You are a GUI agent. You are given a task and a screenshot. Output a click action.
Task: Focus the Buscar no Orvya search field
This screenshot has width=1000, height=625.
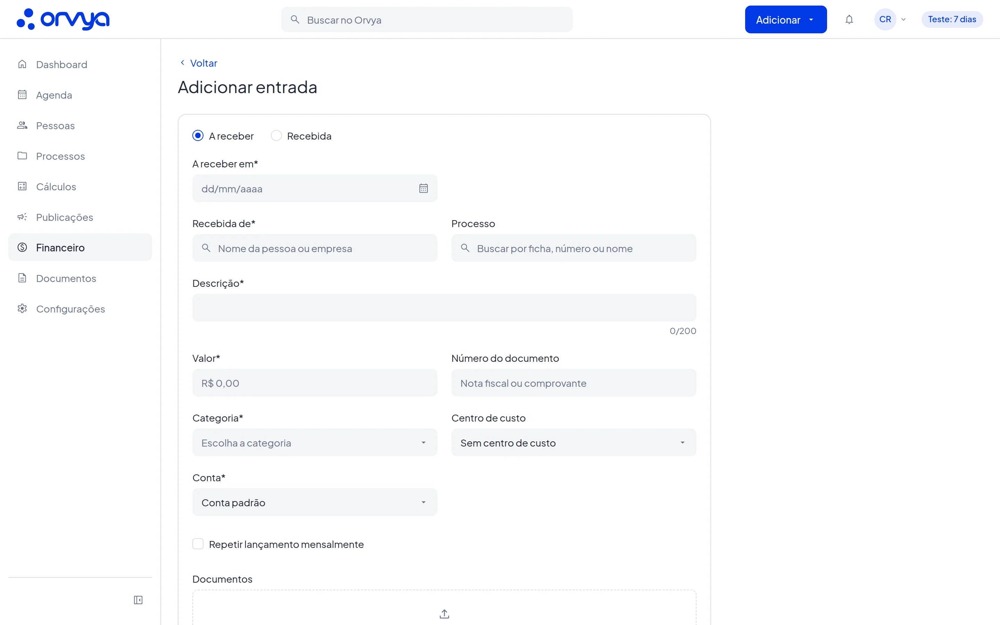point(427,19)
